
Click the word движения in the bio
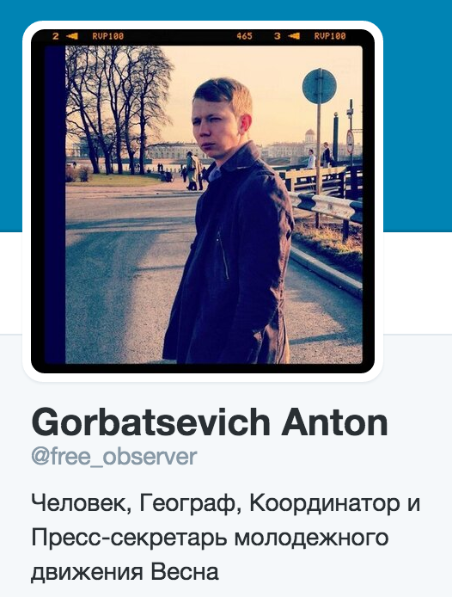point(87,573)
